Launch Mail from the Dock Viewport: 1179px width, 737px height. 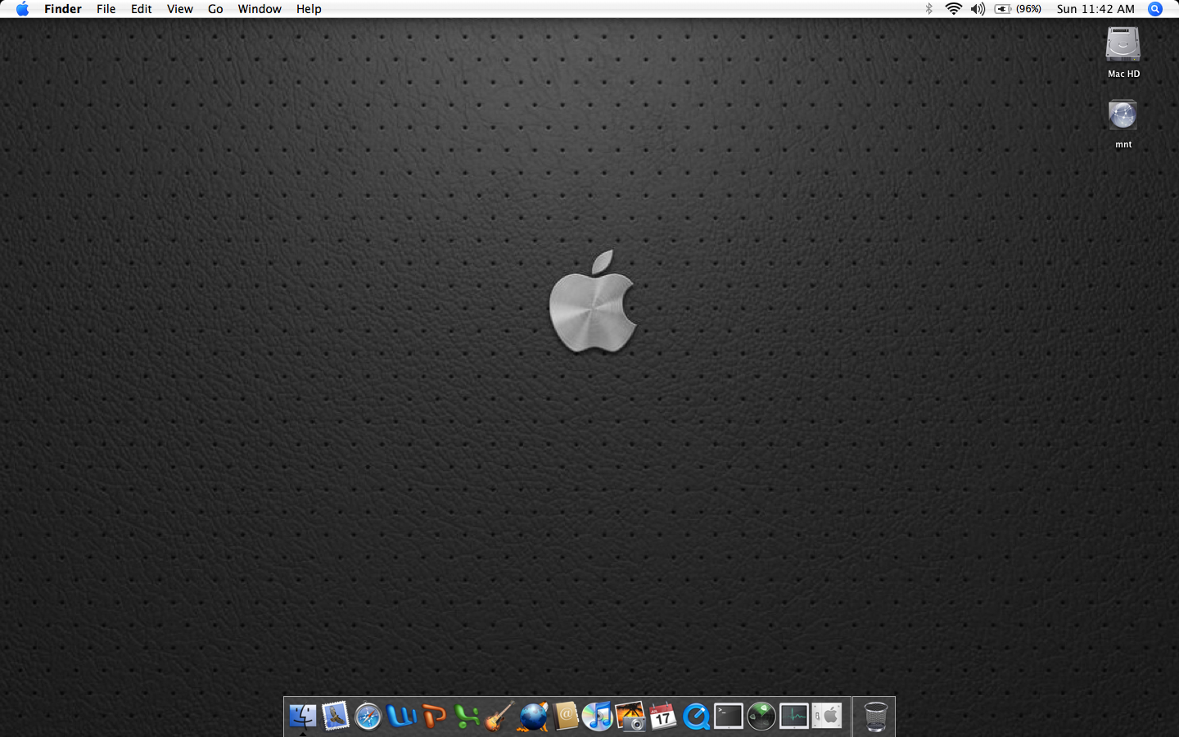point(336,717)
